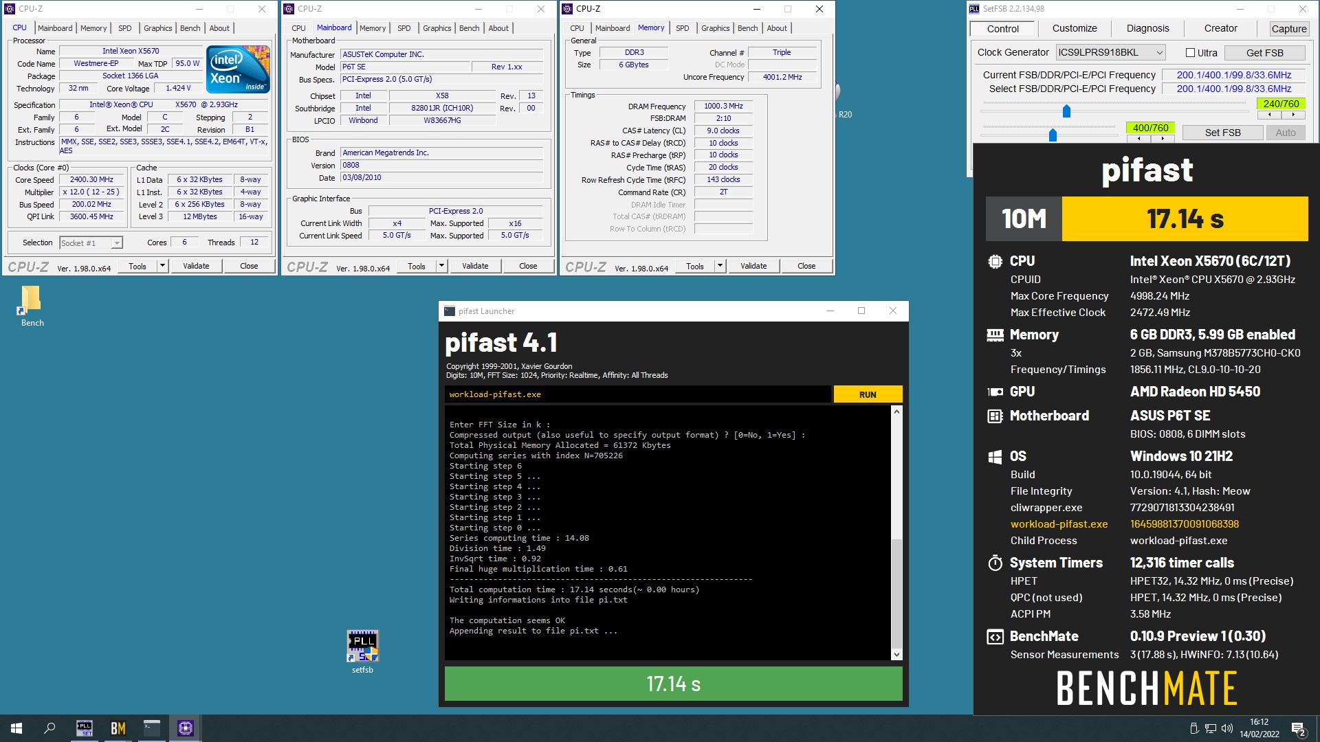Switch to Customize tab in SetFSB
The height and width of the screenshot is (742, 1320).
pos(1075,28)
